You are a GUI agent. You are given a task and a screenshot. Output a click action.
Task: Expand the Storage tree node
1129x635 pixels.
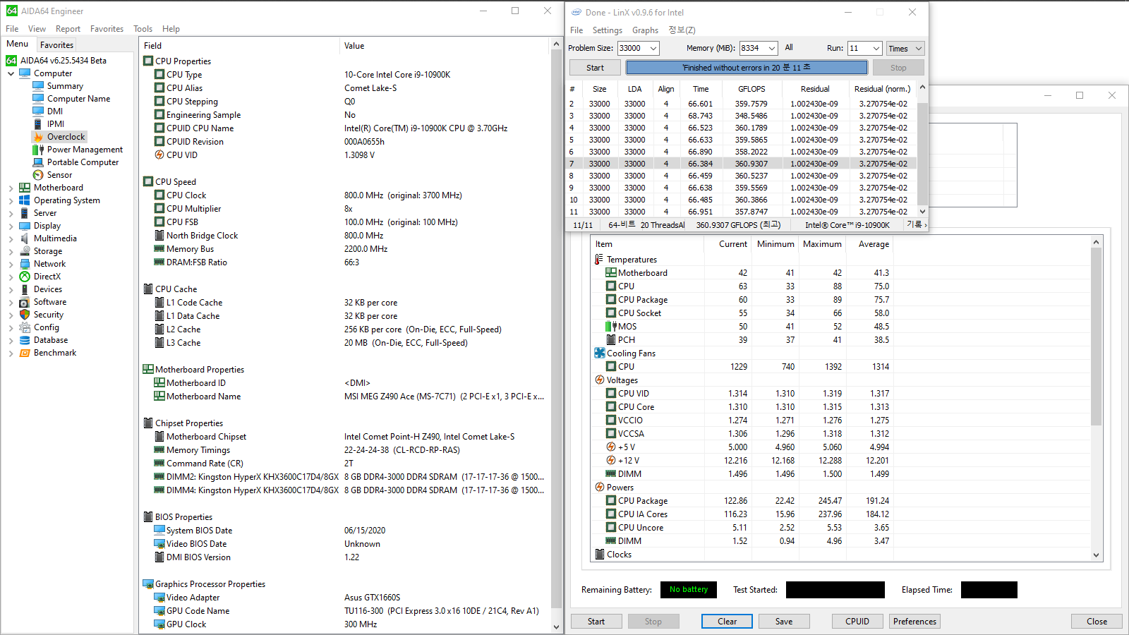pos(11,251)
